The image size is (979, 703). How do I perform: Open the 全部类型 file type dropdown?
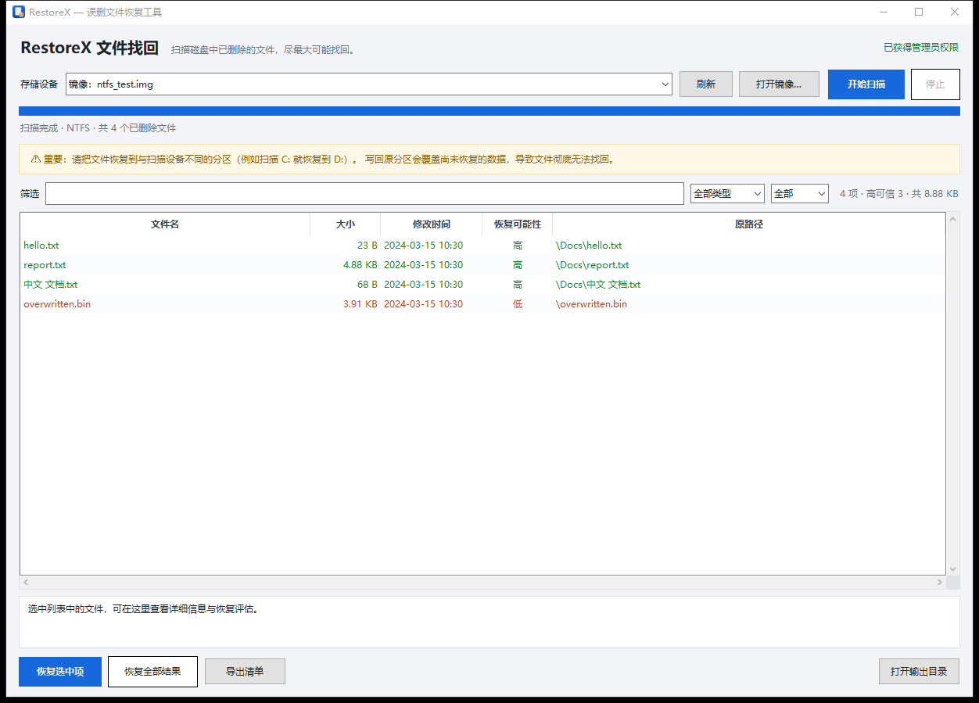point(727,193)
